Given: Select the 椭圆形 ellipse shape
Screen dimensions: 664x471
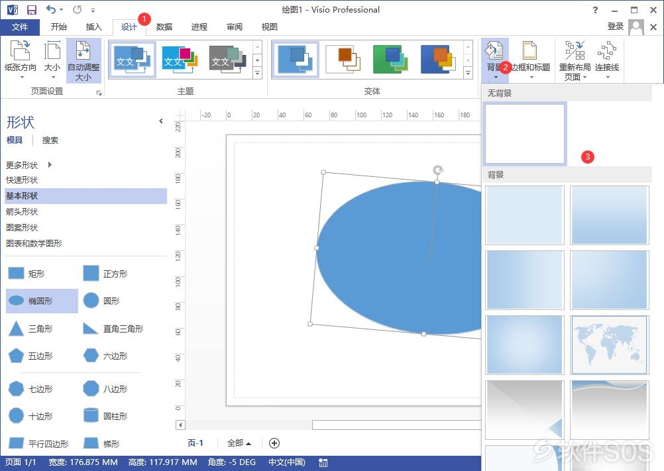Looking at the screenshot, I should [x=42, y=301].
